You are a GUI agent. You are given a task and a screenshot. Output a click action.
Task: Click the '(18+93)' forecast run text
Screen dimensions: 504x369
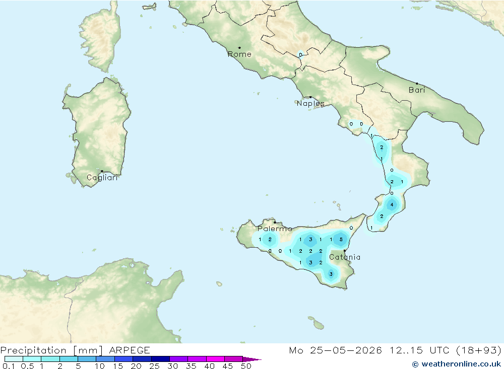click(479, 350)
